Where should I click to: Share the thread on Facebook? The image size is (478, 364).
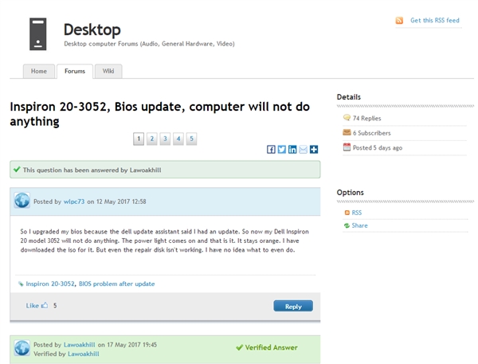click(x=272, y=149)
